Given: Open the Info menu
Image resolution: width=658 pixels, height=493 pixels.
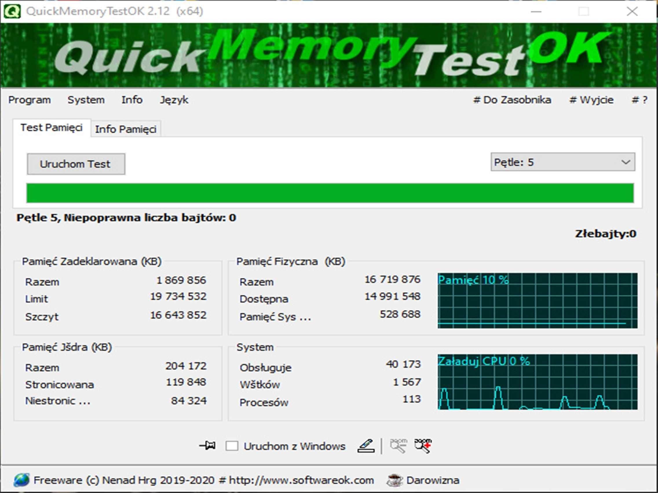Looking at the screenshot, I should pyautogui.click(x=132, y=100).
